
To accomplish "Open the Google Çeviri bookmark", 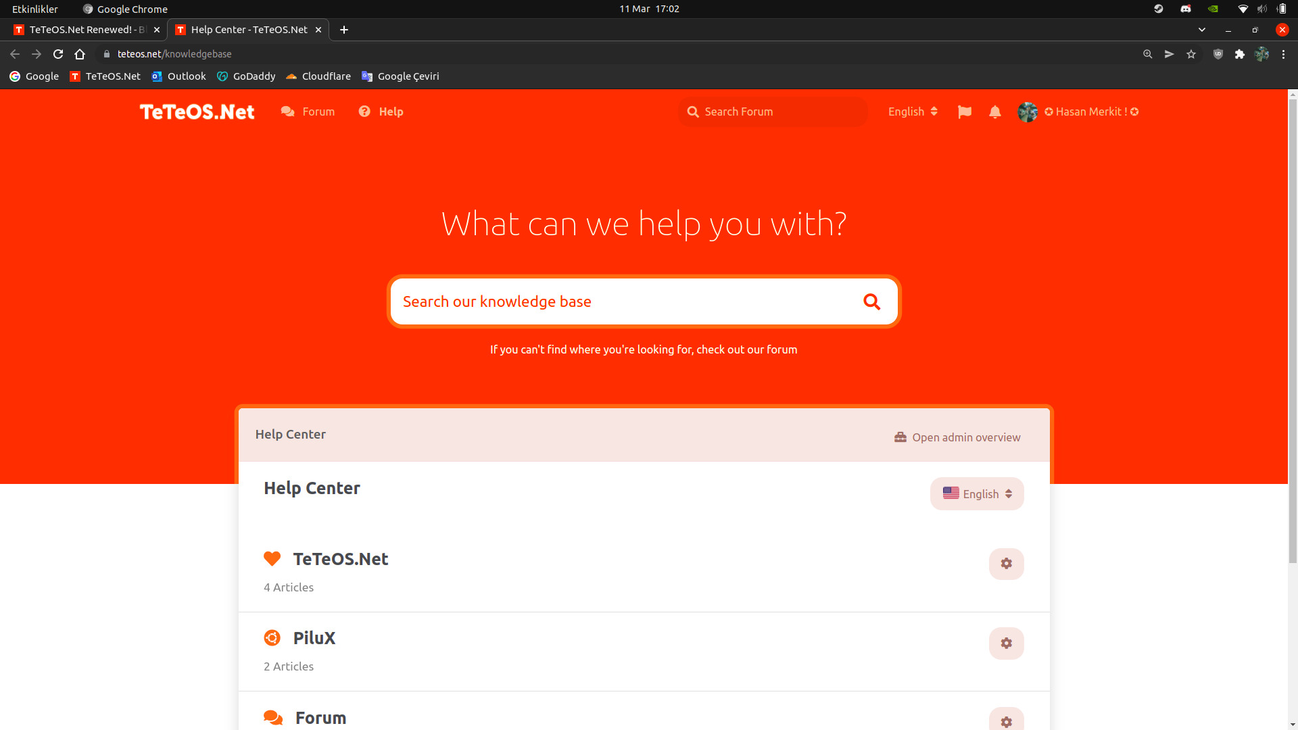I will (x=400, y=76).
